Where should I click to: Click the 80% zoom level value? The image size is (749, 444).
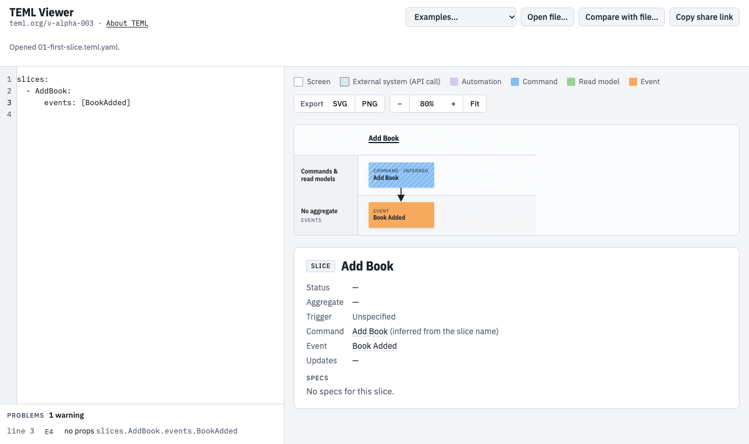pos(427,104)
